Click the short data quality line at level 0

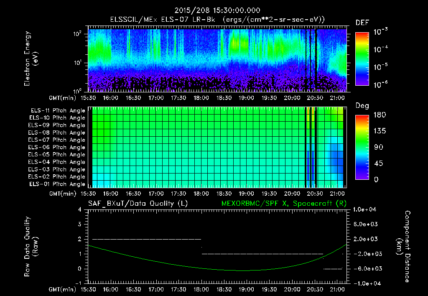333,269
